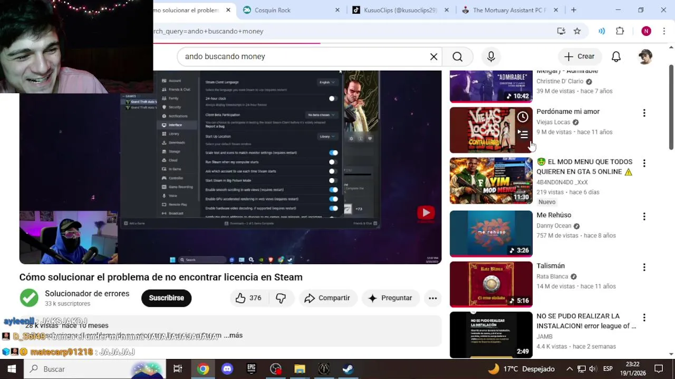Viewport: 675px width, 379px height.
Task: Click the Watch later clock on Perdóname mi amor thumbnail
Action: click(x=523, y=117)
